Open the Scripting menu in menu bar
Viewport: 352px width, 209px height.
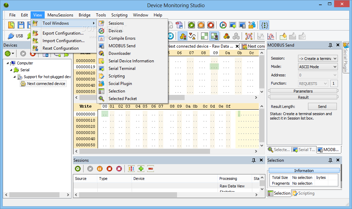(119, 15)
